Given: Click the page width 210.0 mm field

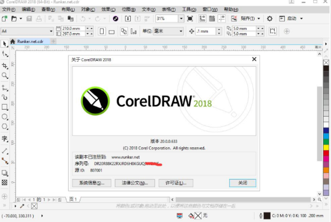Looking at the screenshot, I should coord(73,28).
